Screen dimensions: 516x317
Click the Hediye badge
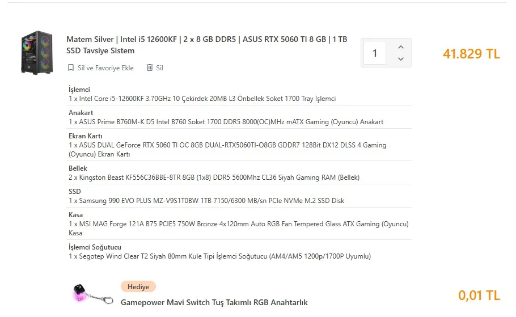pos(138,287)
